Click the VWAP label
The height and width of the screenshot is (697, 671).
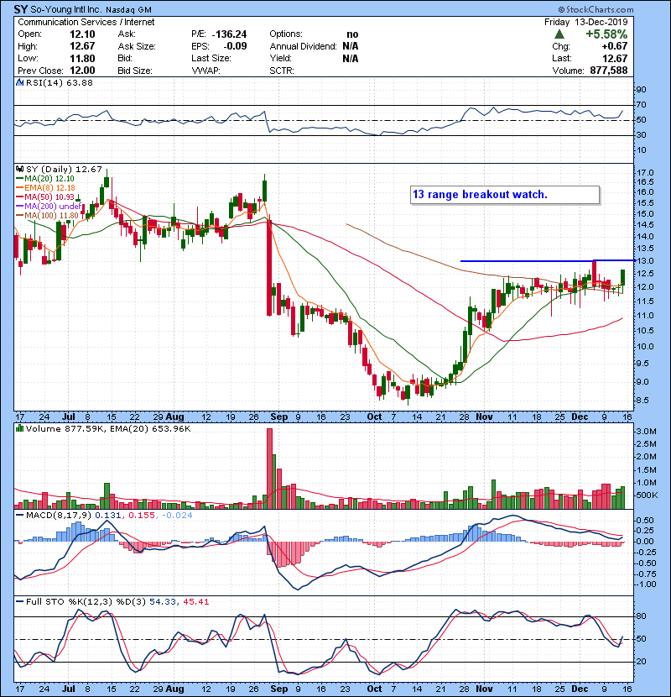(x=205, y=71)
